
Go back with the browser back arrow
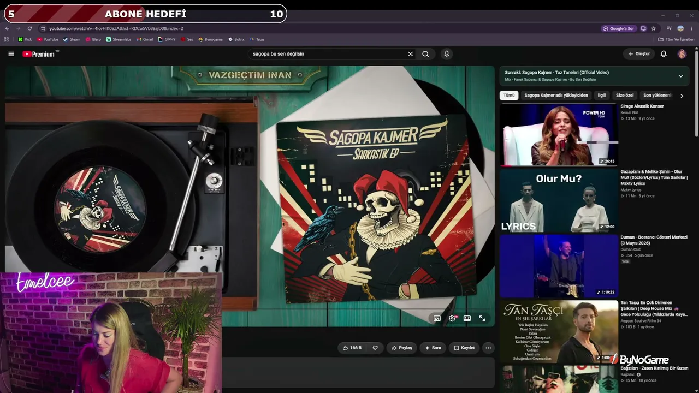tap(7, 28)
